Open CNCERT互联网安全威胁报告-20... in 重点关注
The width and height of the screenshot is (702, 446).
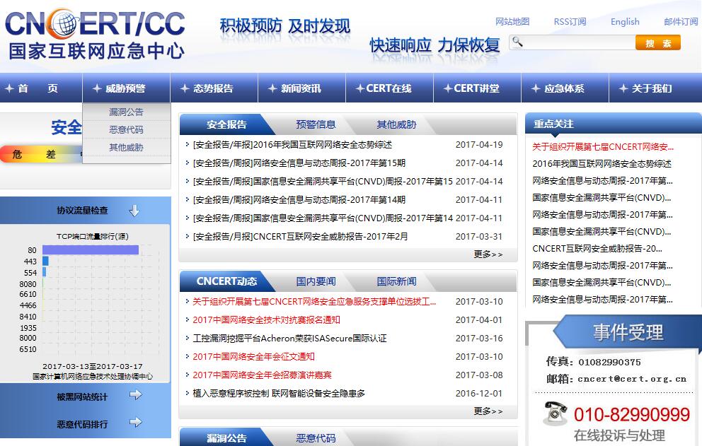pos(597,249)
